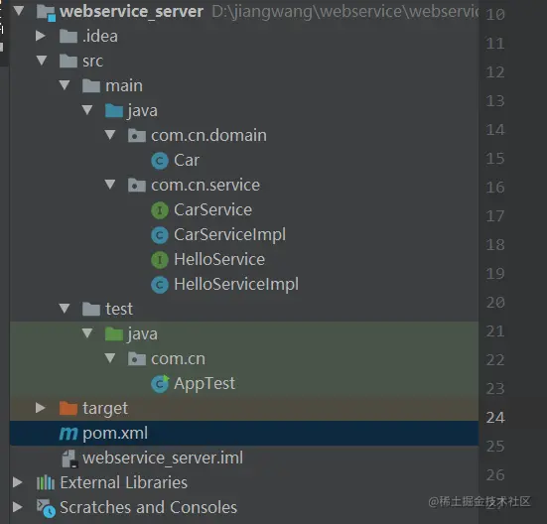Image resolution: width=547 pixels, height=524 pixels.
Task: Click the com.cn.domain package icon
Action: click(x=137, y=135)
